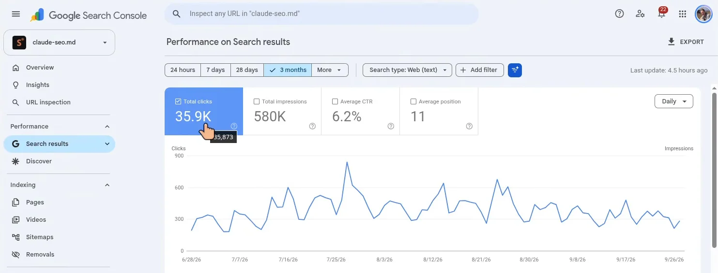Select the 24 hours range tab
718x273 pixels.
[x=183, y=70]
